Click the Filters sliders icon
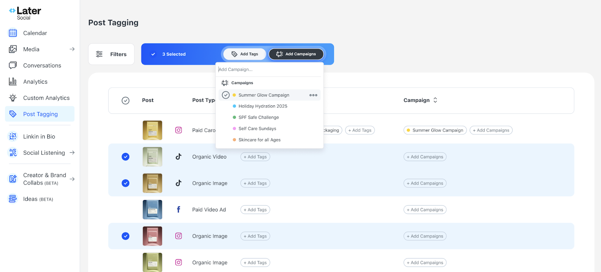The image size is (601, 272). tap(99, 54)
